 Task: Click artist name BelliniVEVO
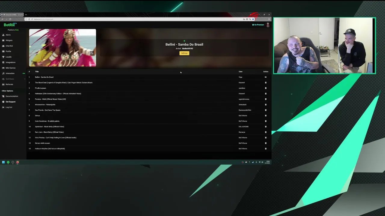point(188,49)
